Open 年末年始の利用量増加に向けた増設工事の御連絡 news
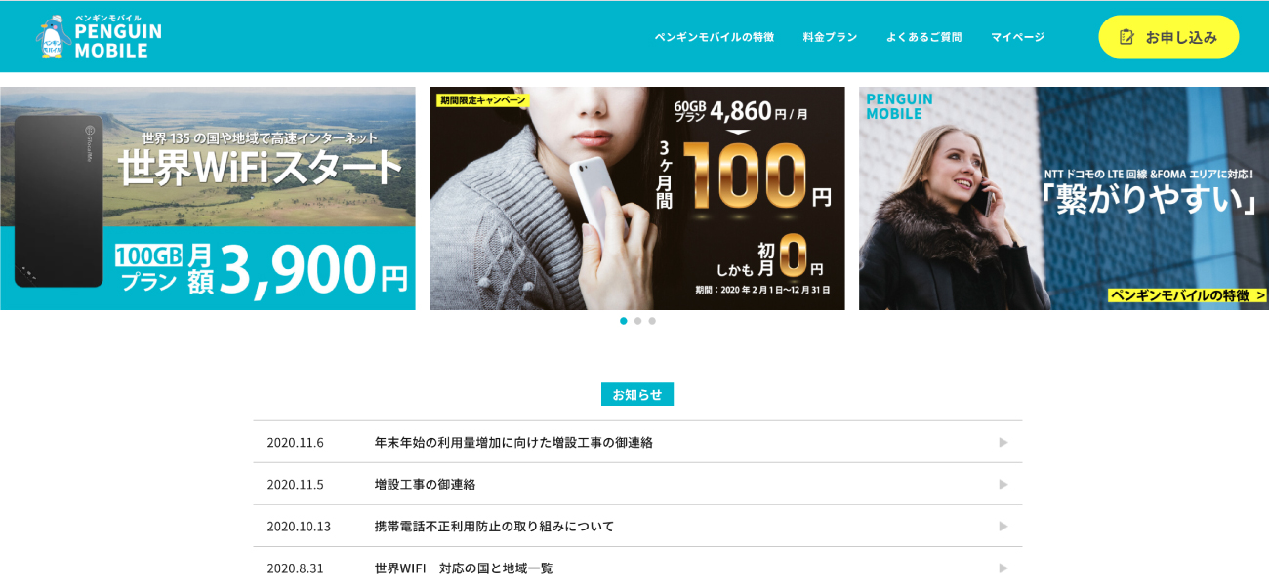The image size is (1269, 588). (x=513, y=442)
